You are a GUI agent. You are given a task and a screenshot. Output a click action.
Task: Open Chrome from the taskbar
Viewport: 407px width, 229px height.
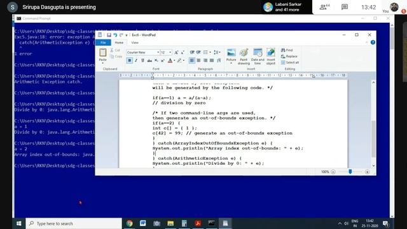click(129, 223)
